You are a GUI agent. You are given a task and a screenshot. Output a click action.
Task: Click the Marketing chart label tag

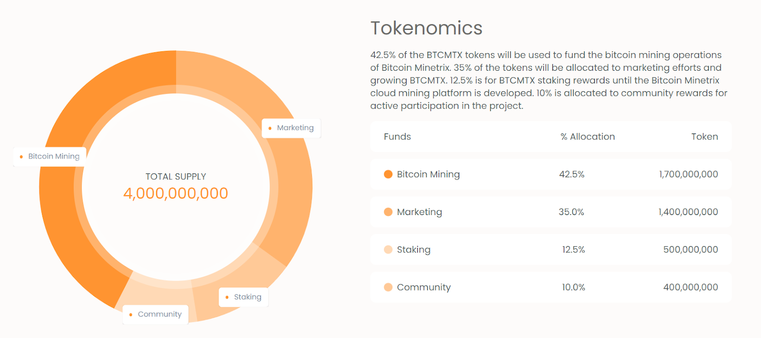291,128
